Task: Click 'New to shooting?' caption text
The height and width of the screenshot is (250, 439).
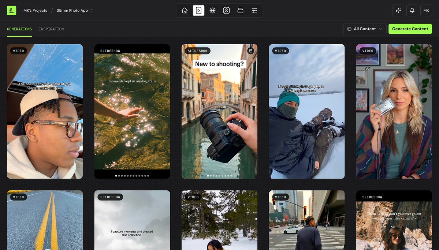Action: coord(219,64)
